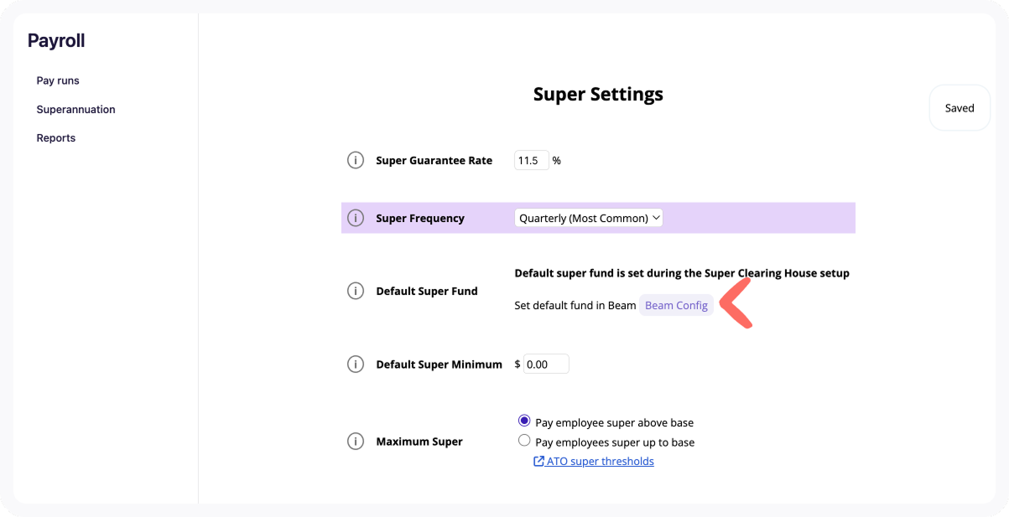Click info icon next to Super Frequency
Viewport: 1009px width, 517px height.
coord(356,218)
